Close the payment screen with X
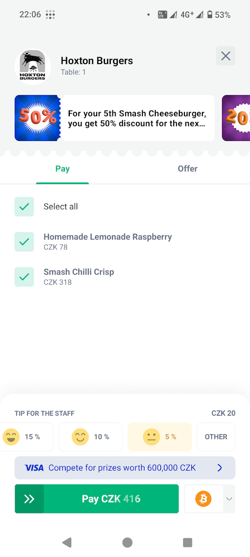The image size is (250, 557). tap(226, 56)
